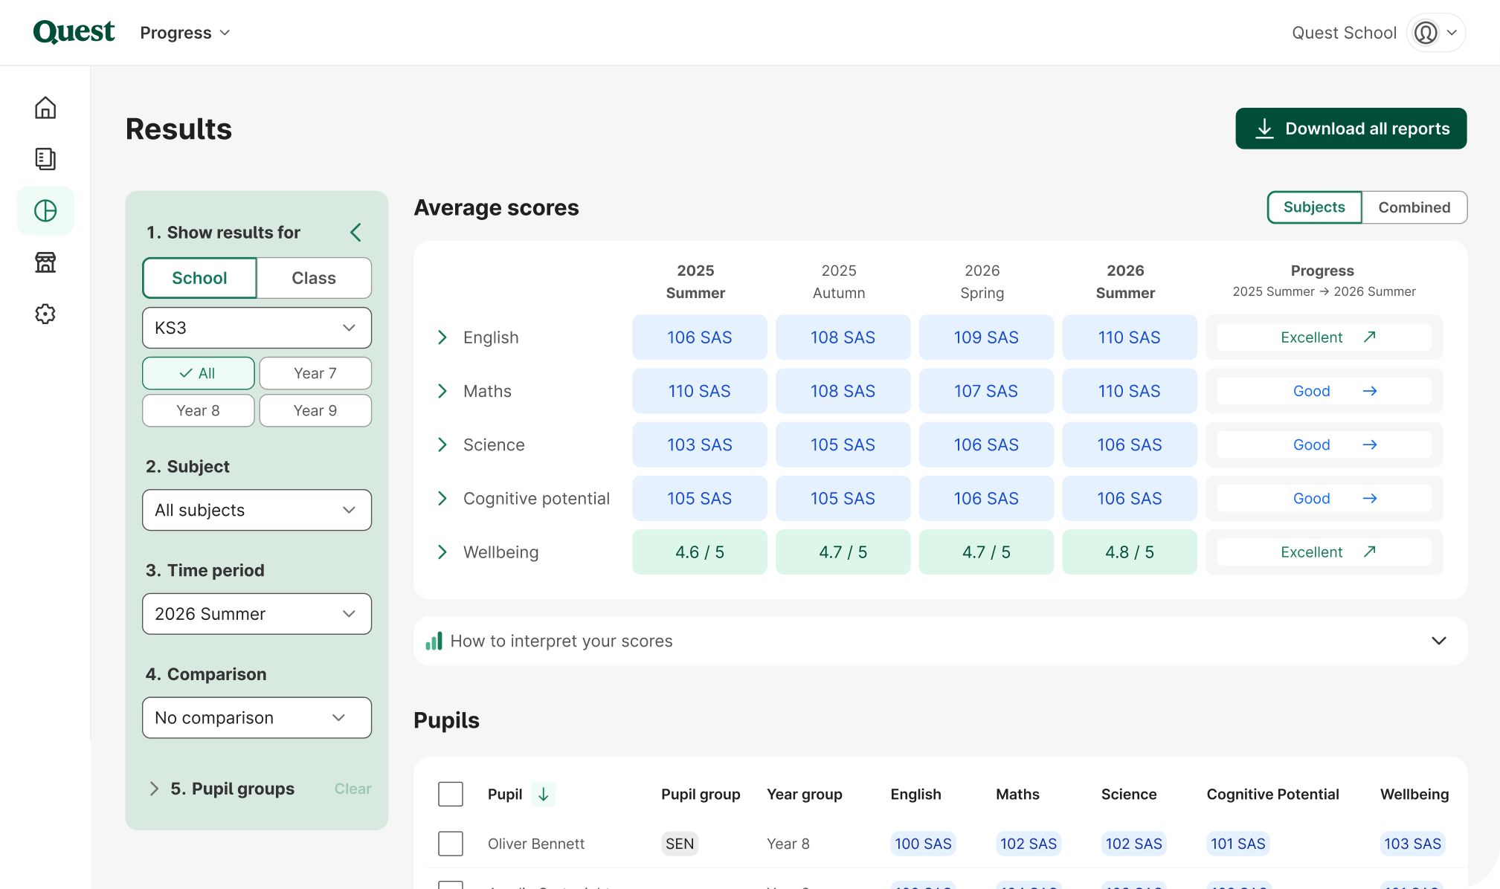Click the Oliver Bennett pupil name
This screenshot has width=1500, height=889.
click(x=536, y=844)
